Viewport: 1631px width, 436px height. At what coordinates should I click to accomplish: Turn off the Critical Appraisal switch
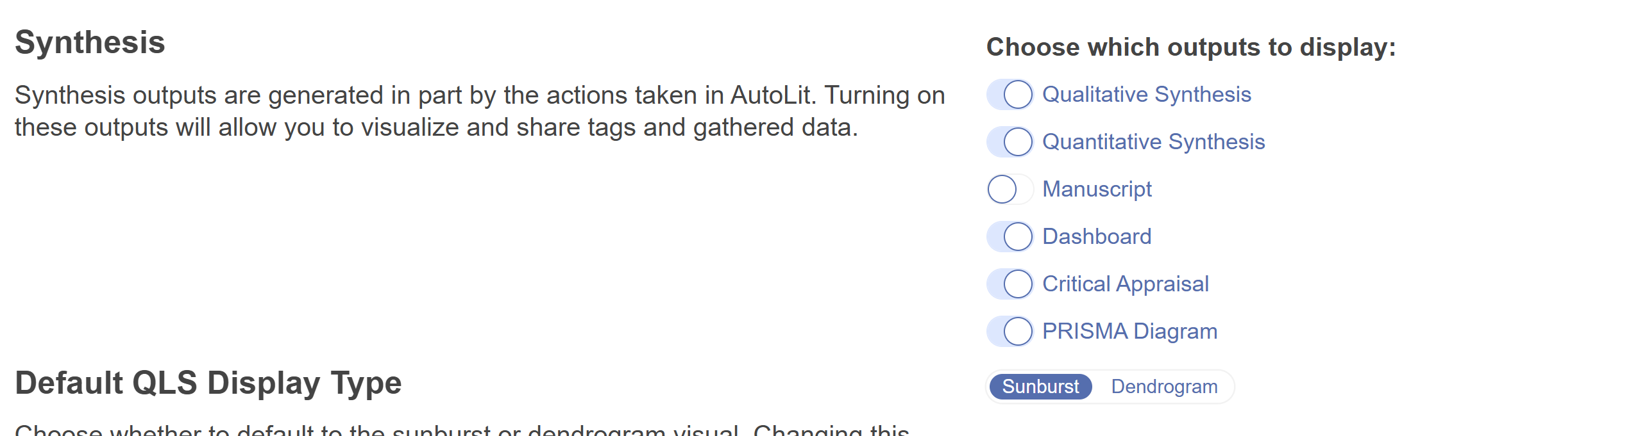[1010, 284]
